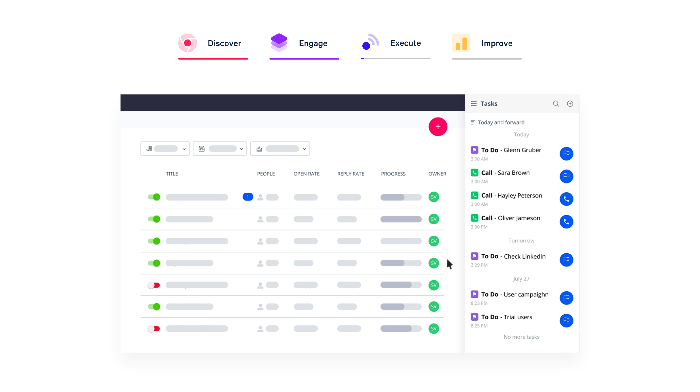Viewport: 700px width, 392px height.
Task: Toggle the second campaign row switch
Action: click(x=154, y=219)
